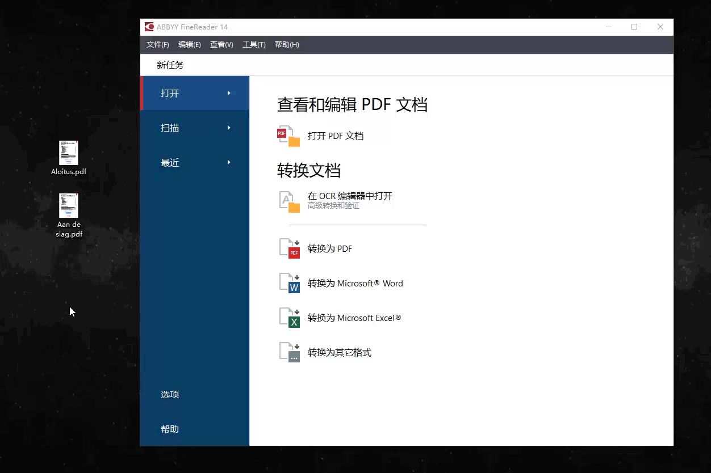Select the Aloitus.pdf desktop file icon
Screen dimensions: 711x473
(x=69, y=153)
